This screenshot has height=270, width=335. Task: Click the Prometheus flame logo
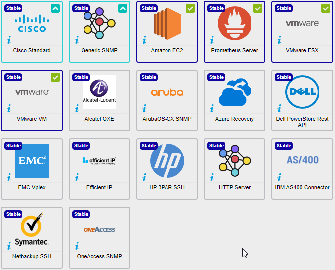[235, 23]
